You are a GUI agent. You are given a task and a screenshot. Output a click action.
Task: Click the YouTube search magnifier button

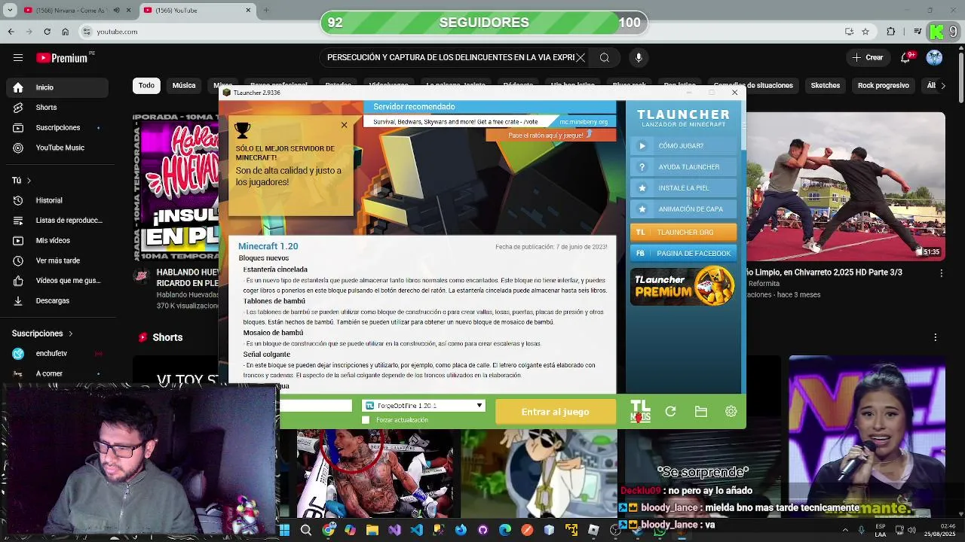[x=605, y=57]
